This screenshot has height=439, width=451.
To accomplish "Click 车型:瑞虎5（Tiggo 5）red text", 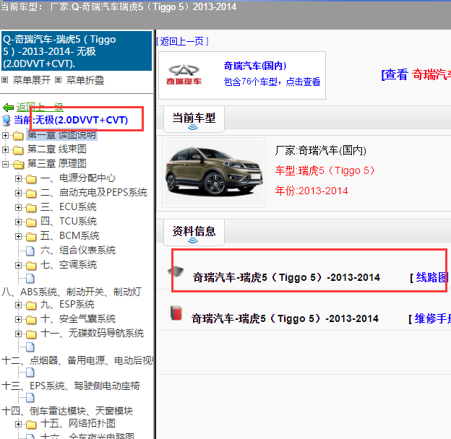I will [325, 170].
